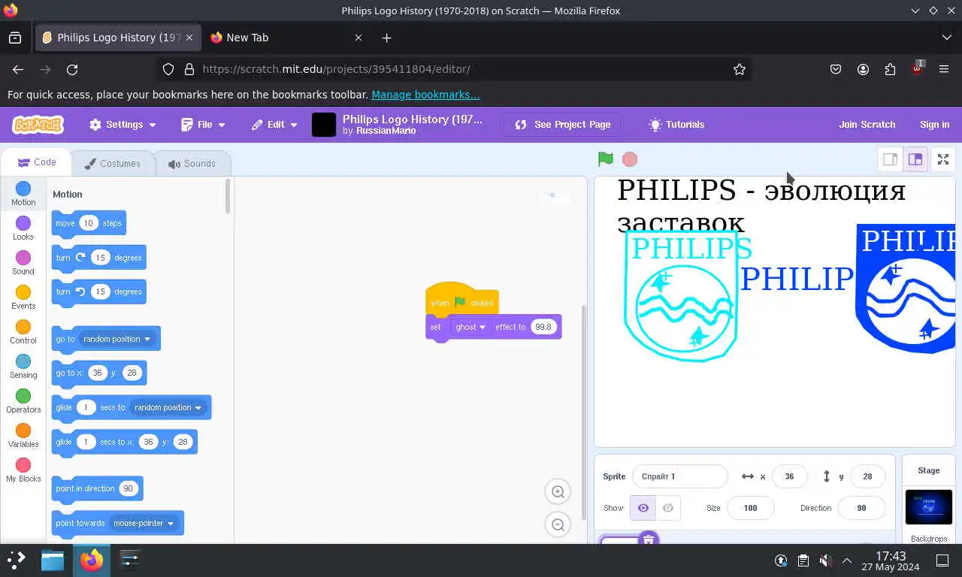The width and height of the screenshot is (962, 577).
Task: Open ghost effect dropdown in script
Action: pyautogui.click(x=470, y=327)
